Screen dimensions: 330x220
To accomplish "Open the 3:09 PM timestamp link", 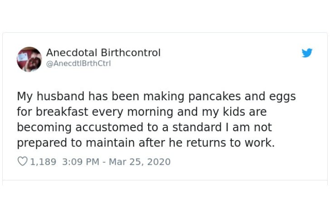I will click(x=81, y=161).
